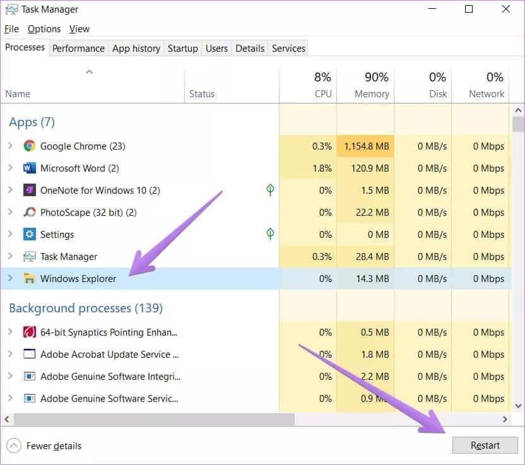Click the OneNote for Windows 10 icon
This screenshot has height=465, width=525.
[x=29, y=190]
